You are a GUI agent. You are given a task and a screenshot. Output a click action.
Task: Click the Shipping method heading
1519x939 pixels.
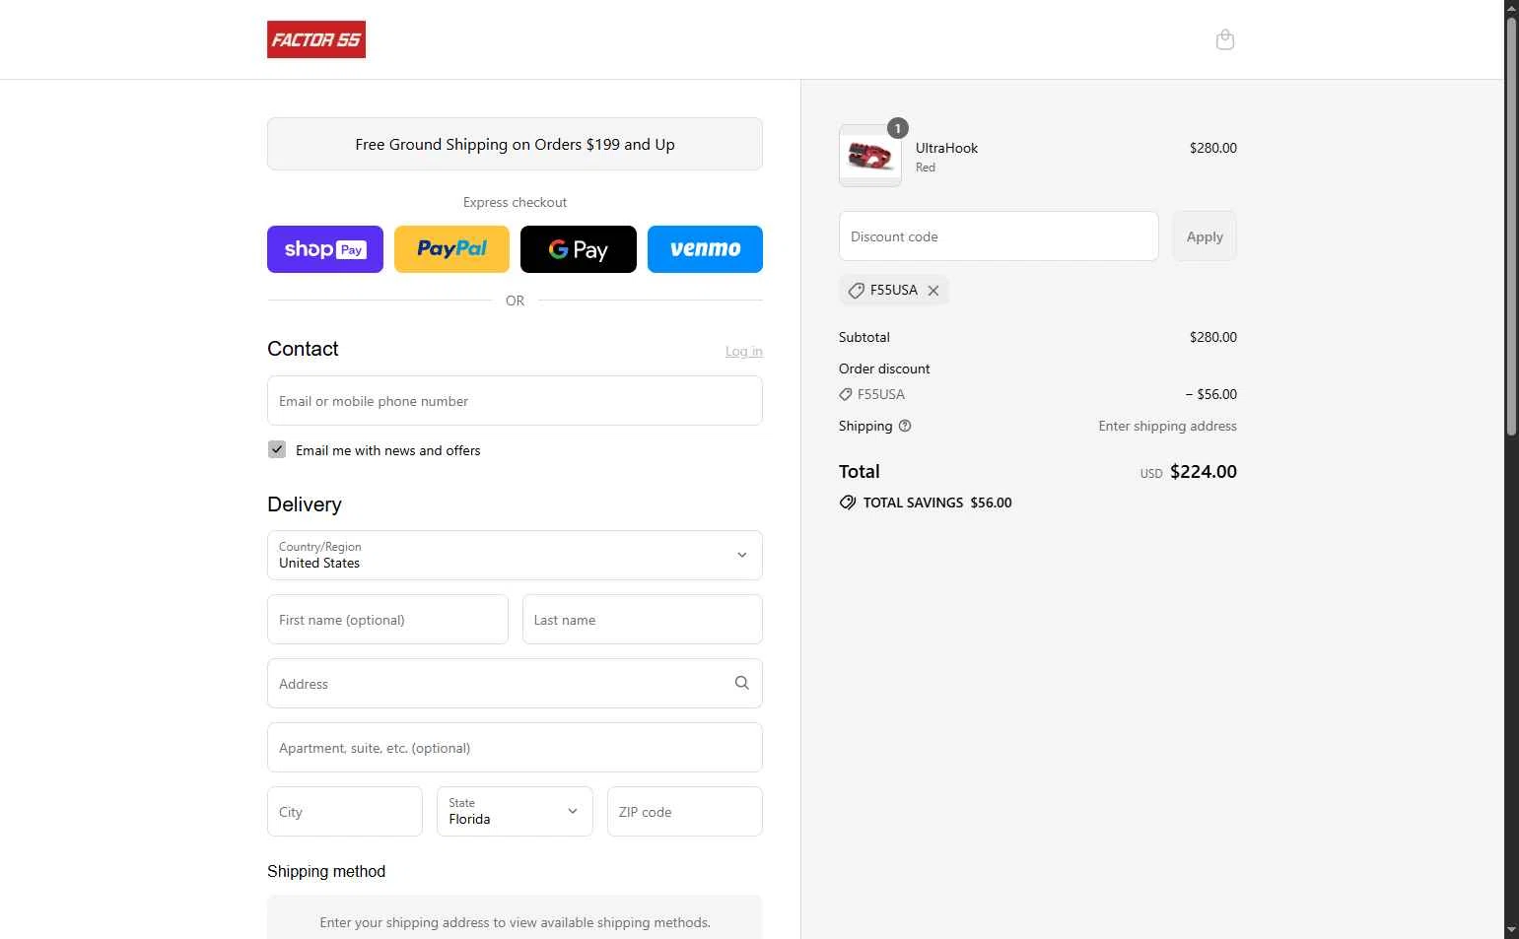[326, 871]
